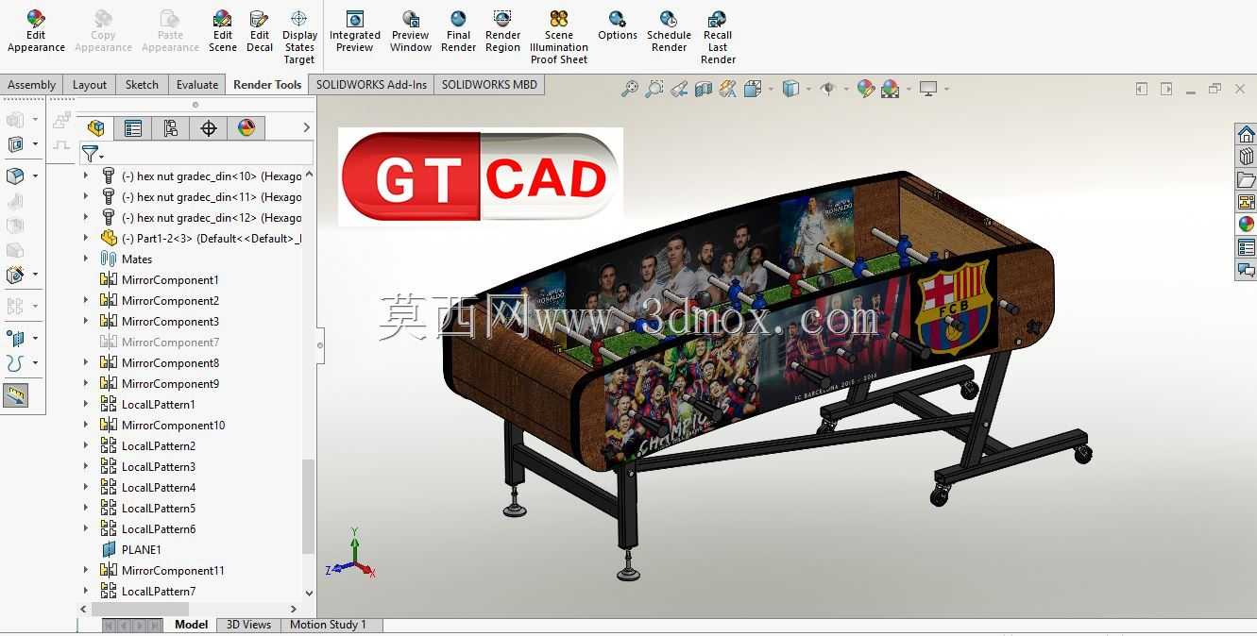The height and width of the screenshot is (636, 1257).
Task: Open Apply Scene dropdown arrow
Action: pos(909,90)
